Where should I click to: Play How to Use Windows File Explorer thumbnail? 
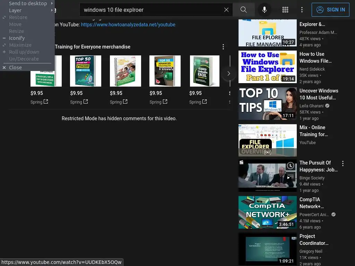click(268, 67)
